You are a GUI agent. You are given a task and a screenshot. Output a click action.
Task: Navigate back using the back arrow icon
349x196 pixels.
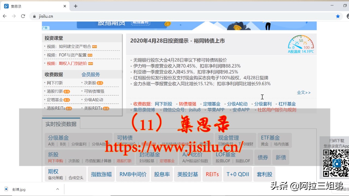coord(4,16)
